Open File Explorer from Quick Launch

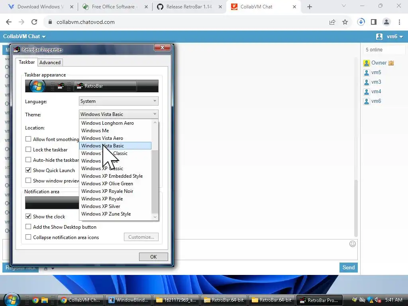[45, 300]
